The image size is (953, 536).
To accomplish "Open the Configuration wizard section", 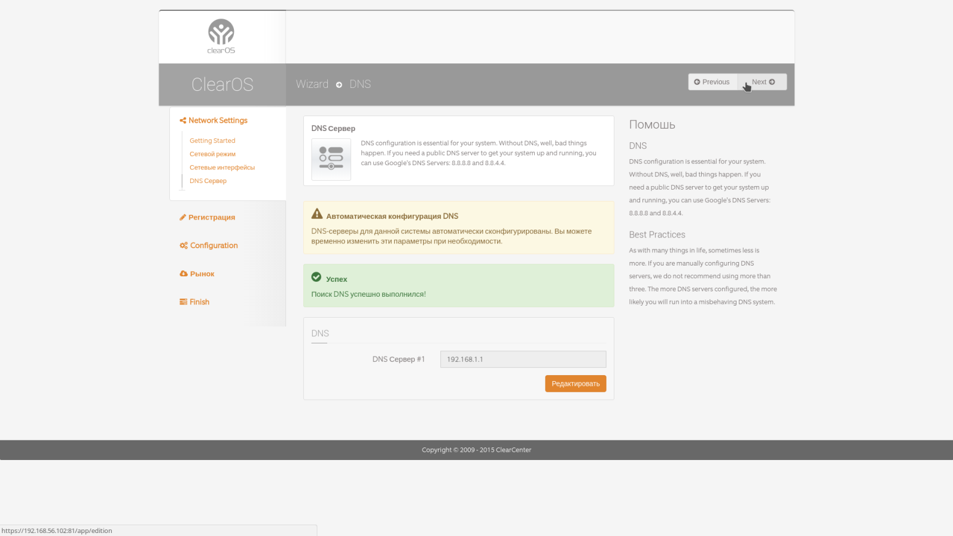I will point(214,246).
